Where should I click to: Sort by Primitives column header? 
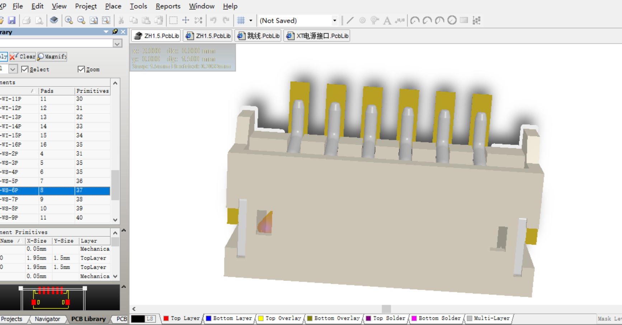click(x=92, y=91)
